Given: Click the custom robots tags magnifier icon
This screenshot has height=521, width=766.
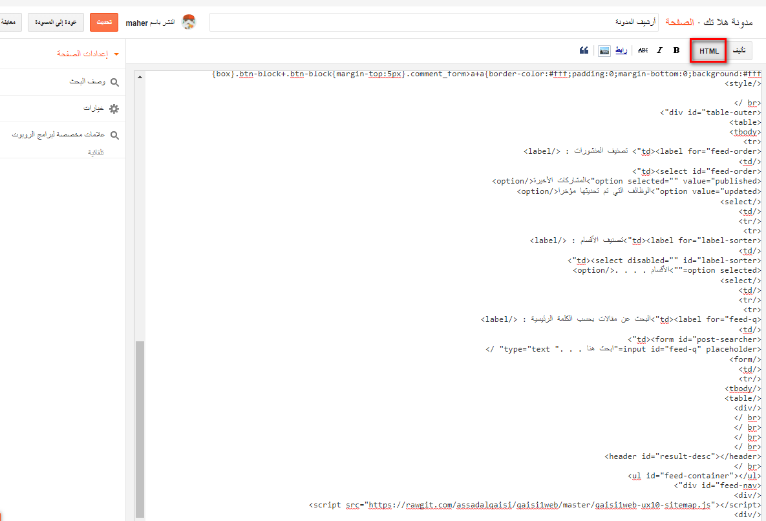Looking at the screenshot, I should pyautogui.click(x=114, y=135).
